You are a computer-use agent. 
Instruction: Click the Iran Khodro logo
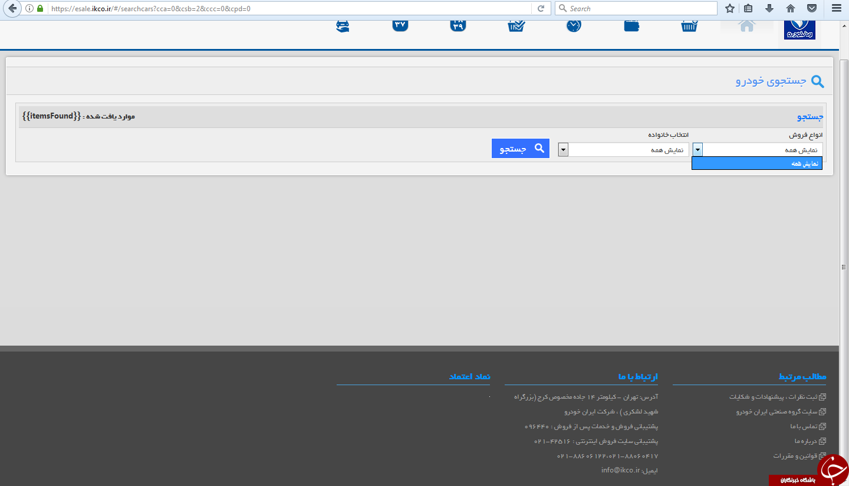(799, 29)
